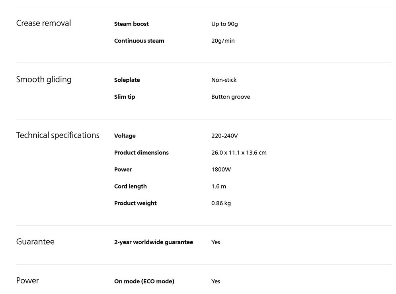Select the 2-year worldwide guarantee label
The image size is (396, 294).
(154, 242)
